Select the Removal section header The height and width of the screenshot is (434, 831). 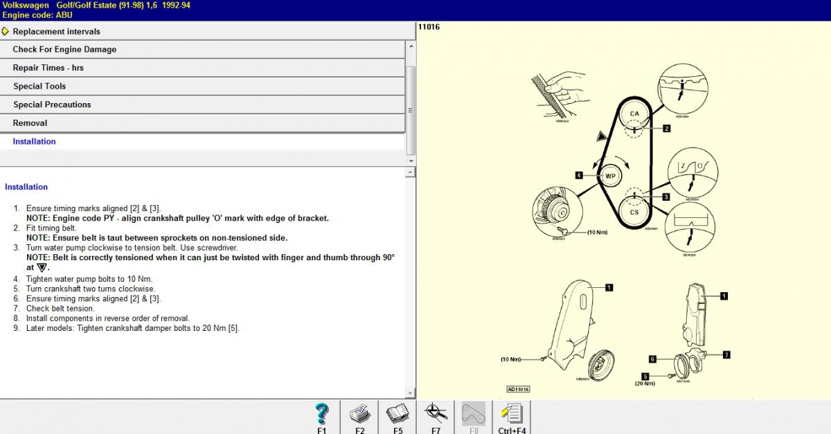pyautogui.click(x=30, y=123)
